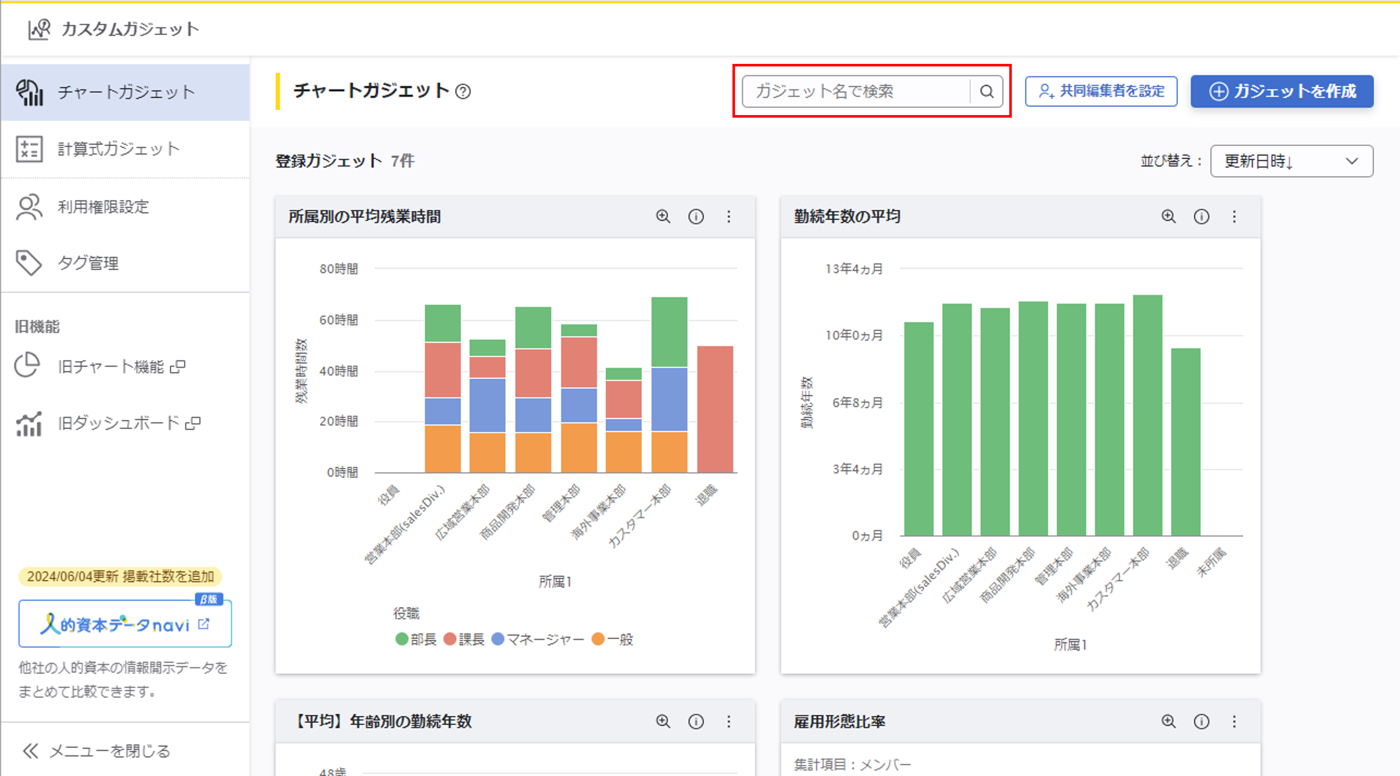
Task: Show info for 所属別の平均残業時間 gadget
Action: coord(696,217)
